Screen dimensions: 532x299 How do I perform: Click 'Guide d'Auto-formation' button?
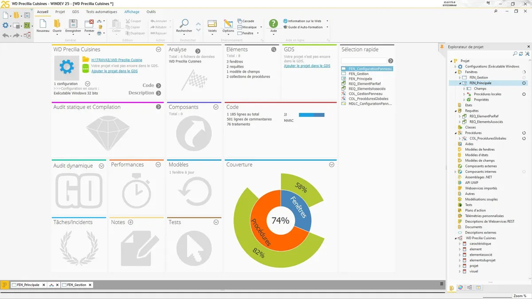(303, 27)
